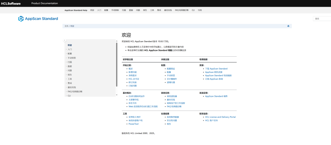The width and height of the screenshot is (331, 145).
Task: Click 主页 in the breadcrumb
Action: 66,26
